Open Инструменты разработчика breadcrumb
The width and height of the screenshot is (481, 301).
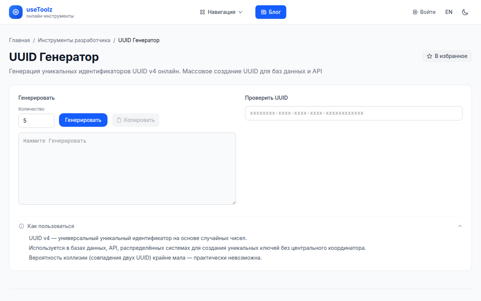[x=74, y=40]
